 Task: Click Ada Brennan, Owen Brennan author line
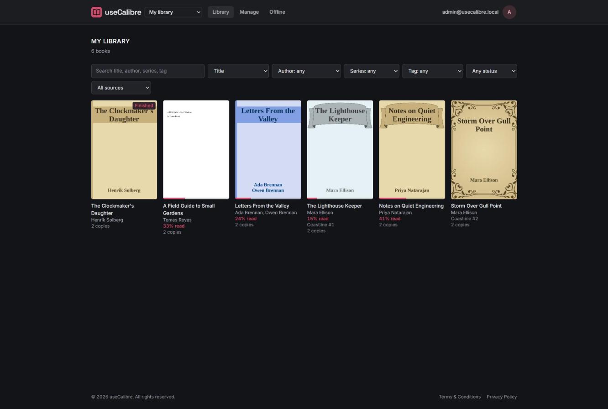coord(266,213)
